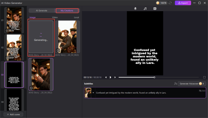Enter fullscreen preview mode
Viewport: 208px width, 118px height.
point(204,77)
